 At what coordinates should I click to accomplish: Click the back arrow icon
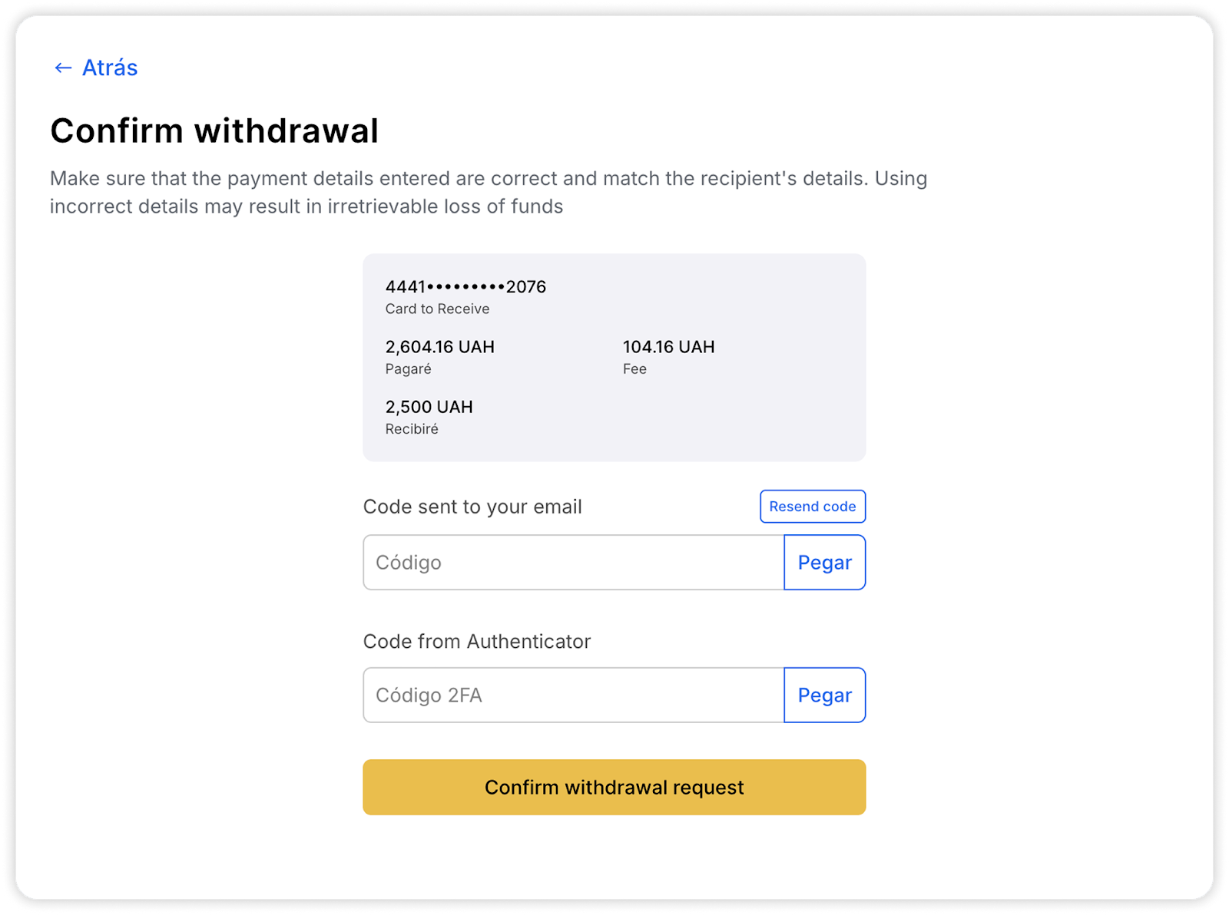63,68
